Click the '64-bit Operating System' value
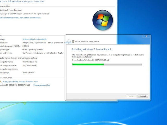 coord(32,49)
